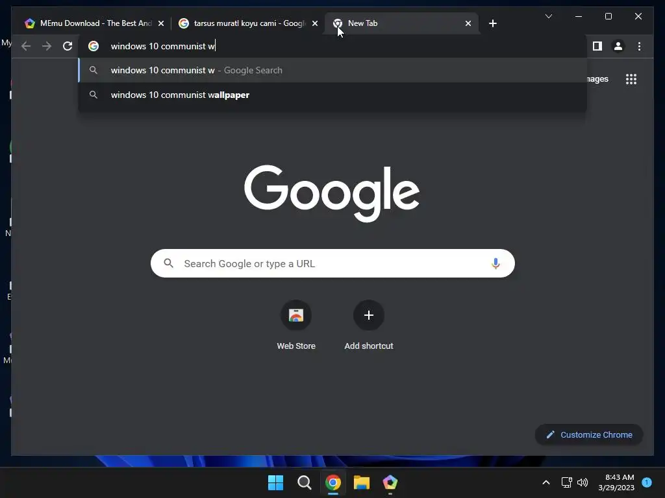The width and height of the screenshot is (665, 498).
Task: Go back using the back arrow
Action: pos(26,46)
